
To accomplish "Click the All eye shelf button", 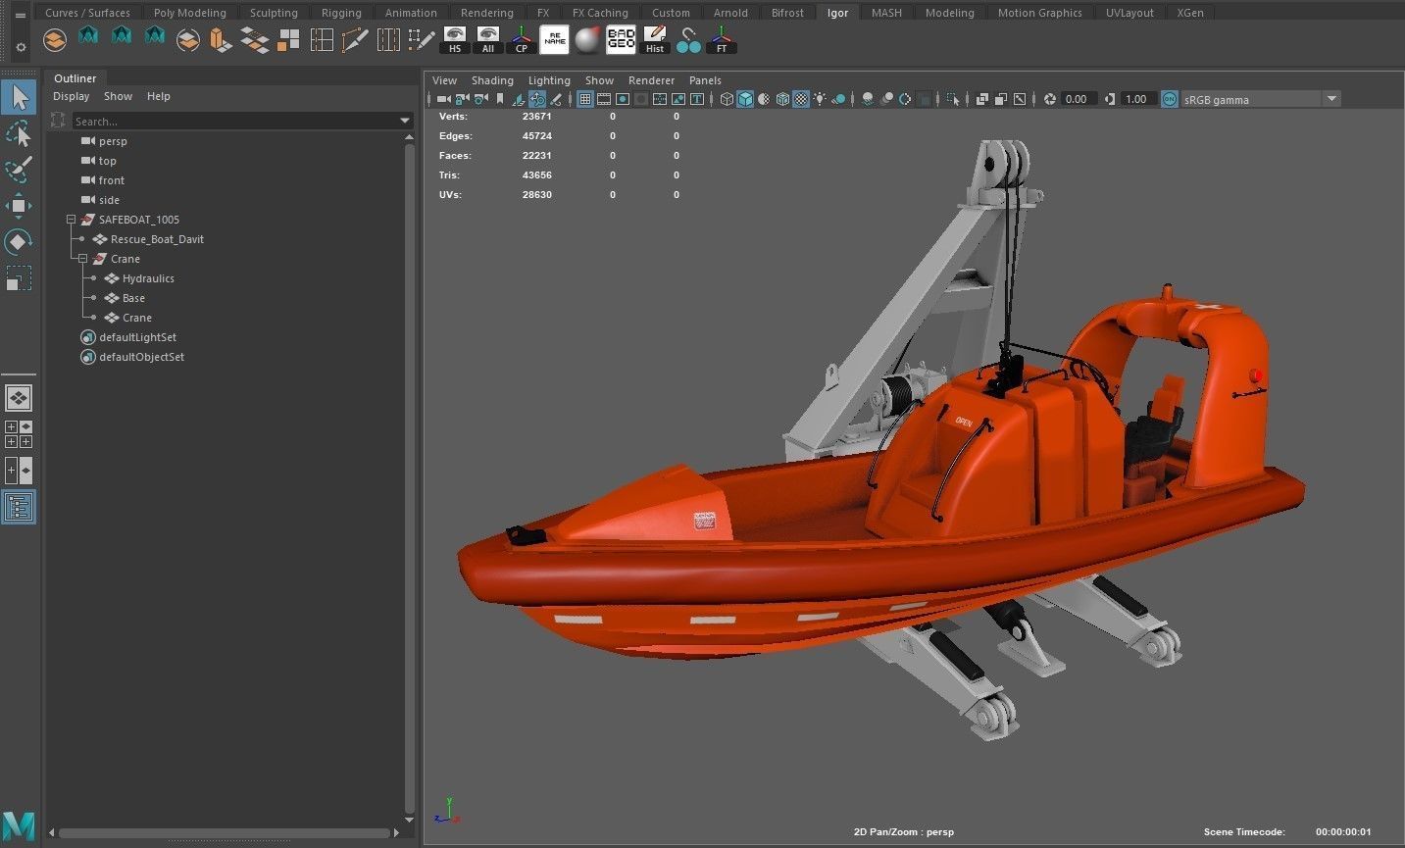I will pyautogui.click(x=487, y=40).
